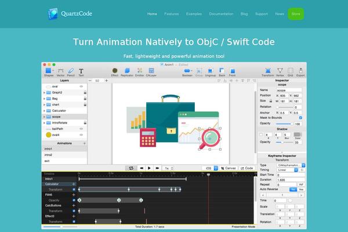
Task: Toggle visibility of oval4 layer
Action: point(81,135)
